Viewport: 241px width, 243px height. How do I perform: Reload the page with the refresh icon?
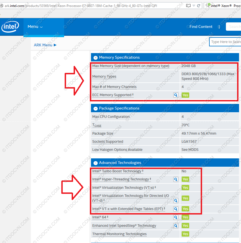point(198,6)
